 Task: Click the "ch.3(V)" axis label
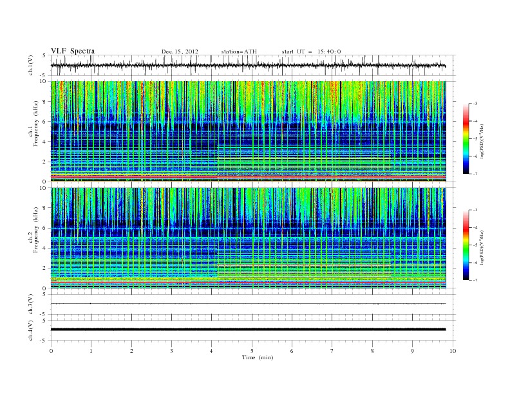31,305
